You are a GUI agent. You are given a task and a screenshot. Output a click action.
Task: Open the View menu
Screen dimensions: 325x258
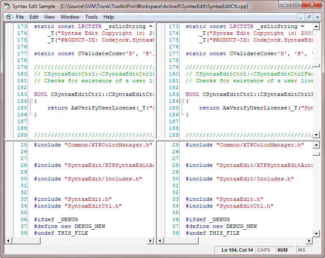pyautogui.click(x=49, y=17)
